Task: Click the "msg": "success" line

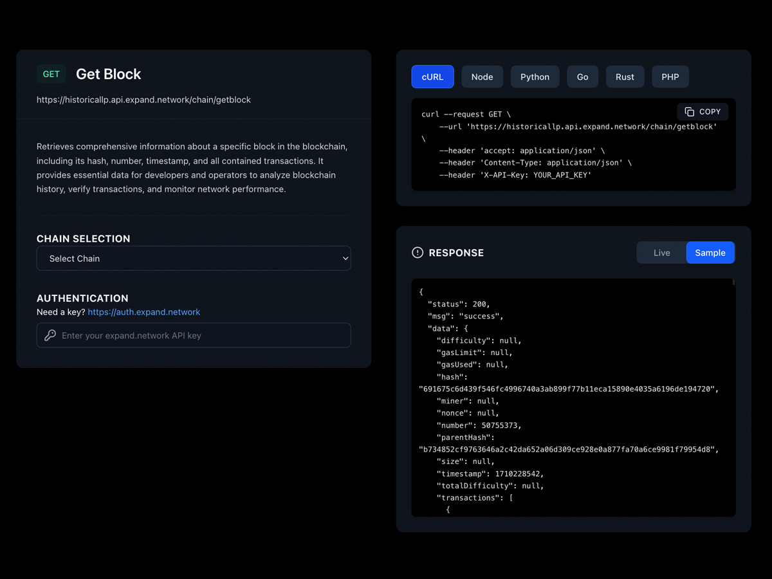Action: pos(466,317)
